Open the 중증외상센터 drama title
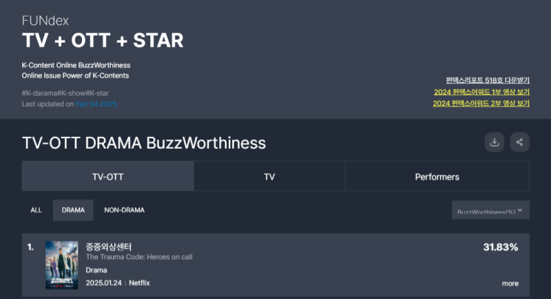Viewport: 551px width, 299px height. point(108,247)
